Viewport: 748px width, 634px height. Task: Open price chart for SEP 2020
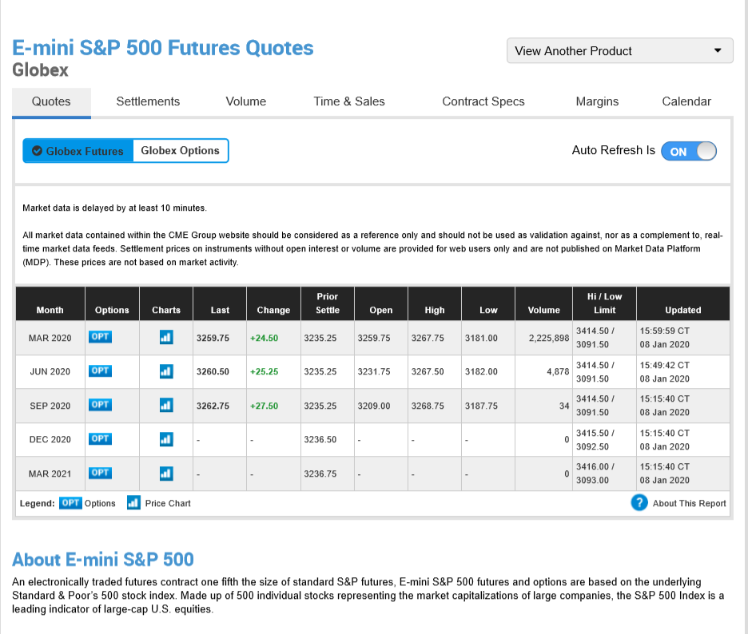pos(166,406)
